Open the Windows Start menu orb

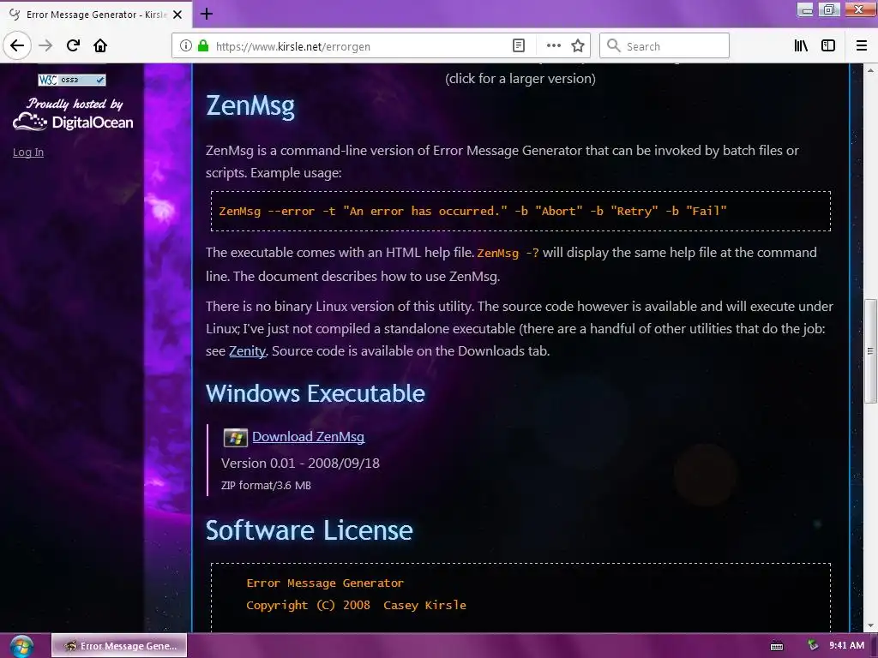[x=21, y=646]
